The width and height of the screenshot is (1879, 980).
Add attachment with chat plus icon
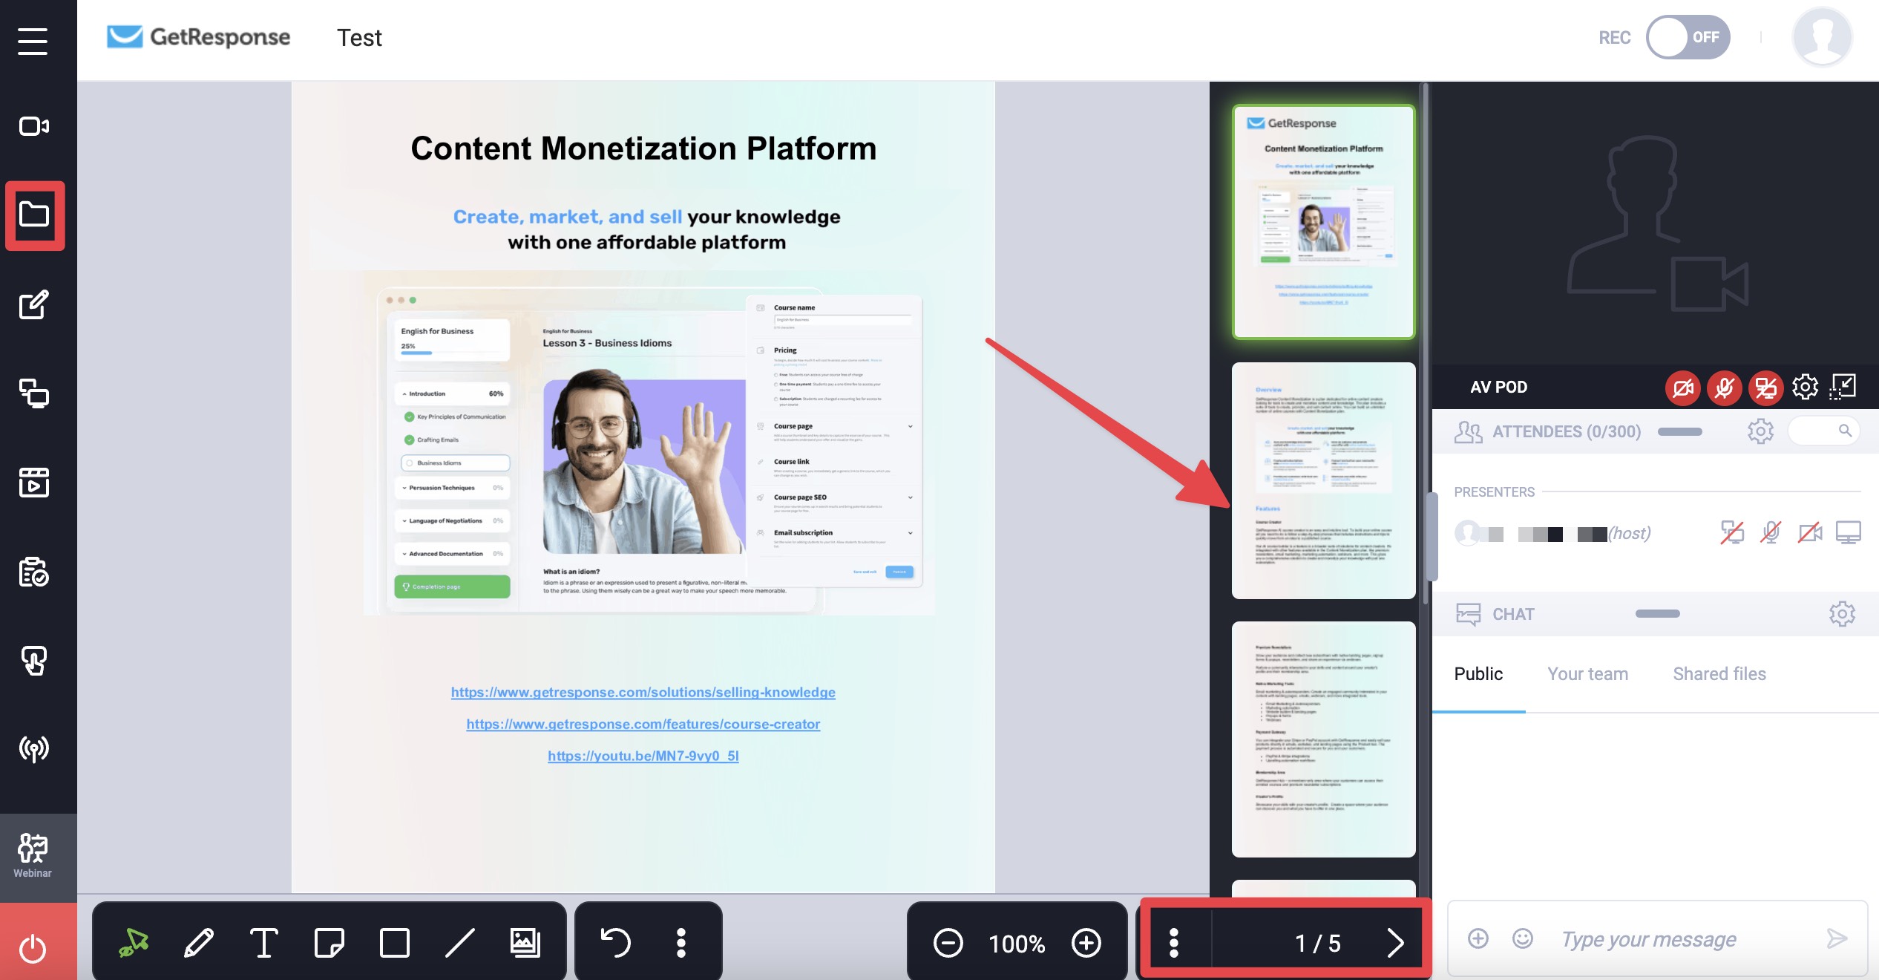(x=1478, y=938)
